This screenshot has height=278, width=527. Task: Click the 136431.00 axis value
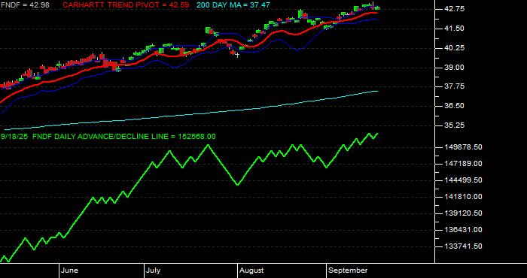pos(463,230)
